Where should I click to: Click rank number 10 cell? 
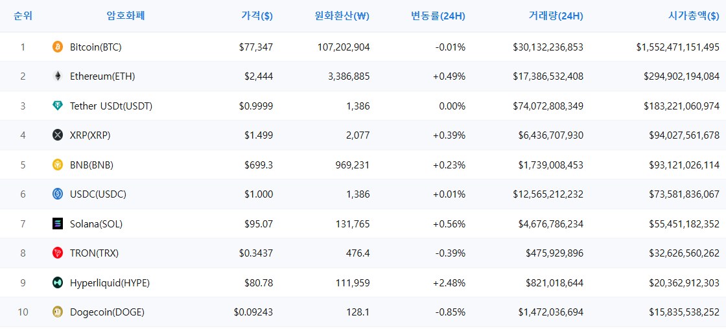coord(23,312)
